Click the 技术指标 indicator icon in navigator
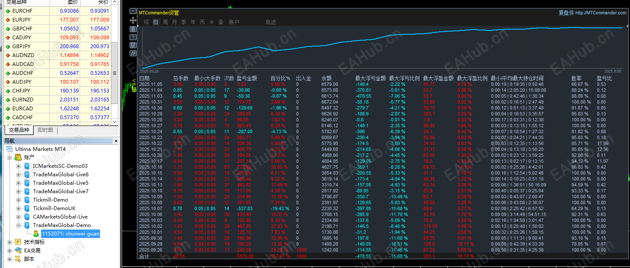The height and width of the screenshot is (268, 630). pos(18,242)
